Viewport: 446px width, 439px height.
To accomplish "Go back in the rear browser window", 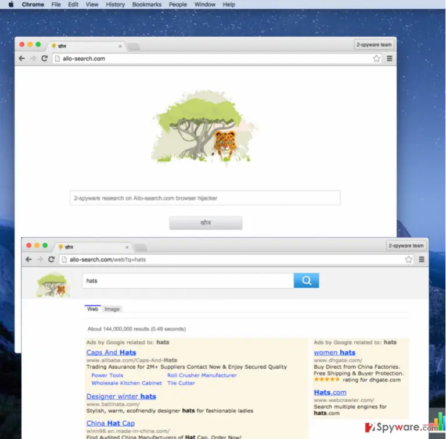I will click(21, 58).
